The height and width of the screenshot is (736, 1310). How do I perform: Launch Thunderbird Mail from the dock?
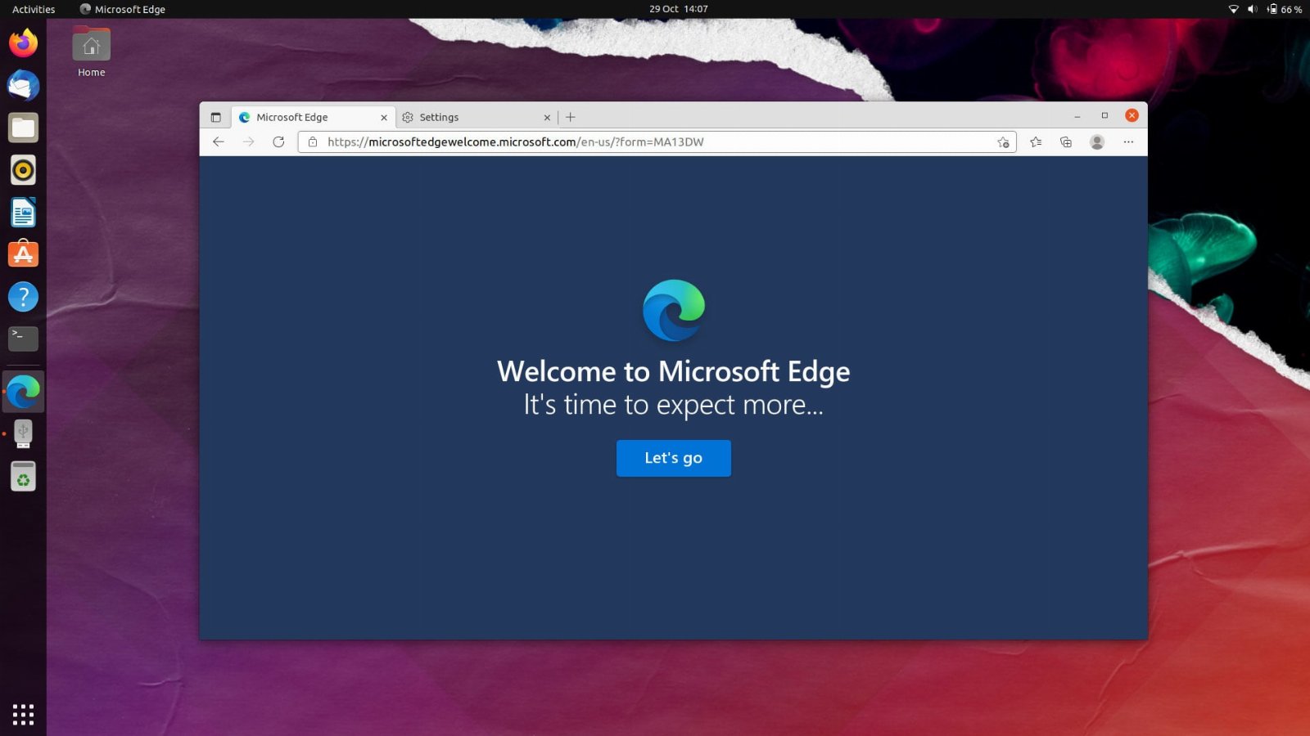(x=23, y=85)
